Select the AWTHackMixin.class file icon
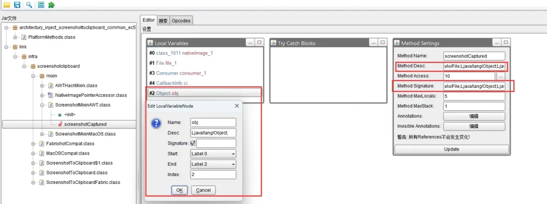Image resolution: width=547 pixels, height=204 pixels. point(51,86)
